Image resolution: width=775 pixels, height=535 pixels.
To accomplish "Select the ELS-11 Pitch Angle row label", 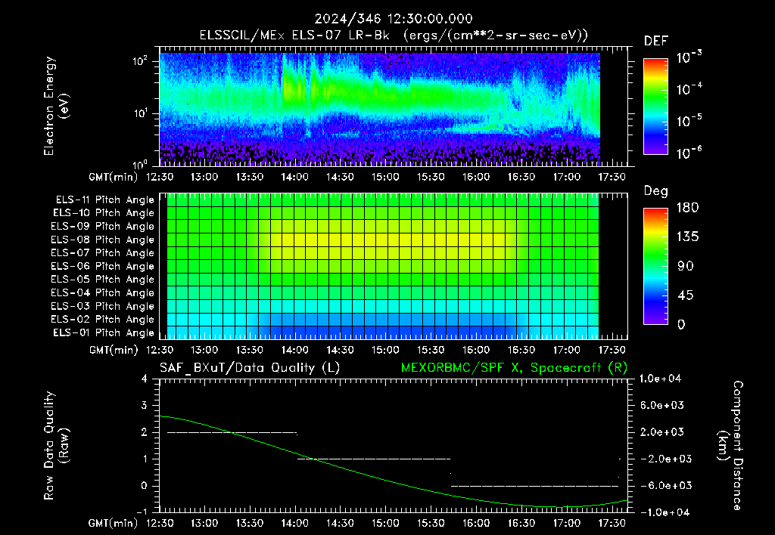I will 104,200.
